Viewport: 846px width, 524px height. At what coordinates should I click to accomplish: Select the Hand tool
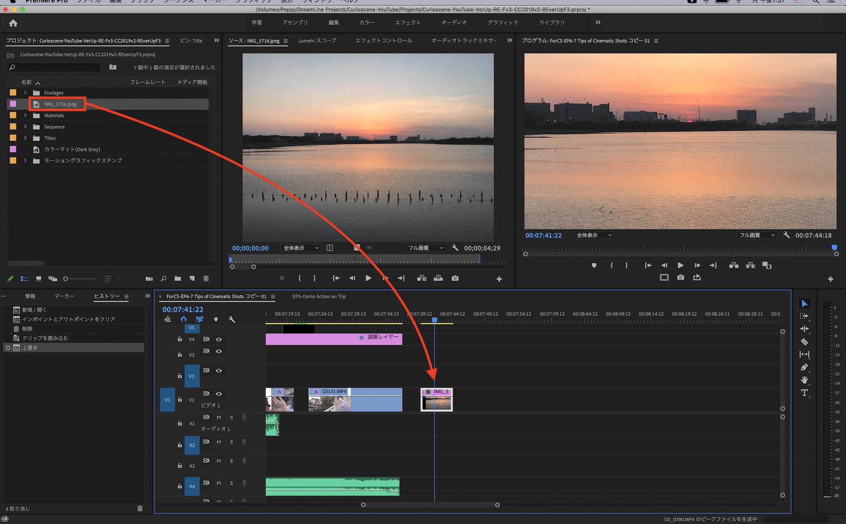804,380
